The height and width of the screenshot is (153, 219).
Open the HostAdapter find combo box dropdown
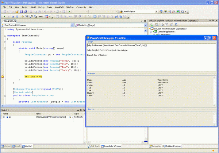pyautogui.click(x=156, y=12)
